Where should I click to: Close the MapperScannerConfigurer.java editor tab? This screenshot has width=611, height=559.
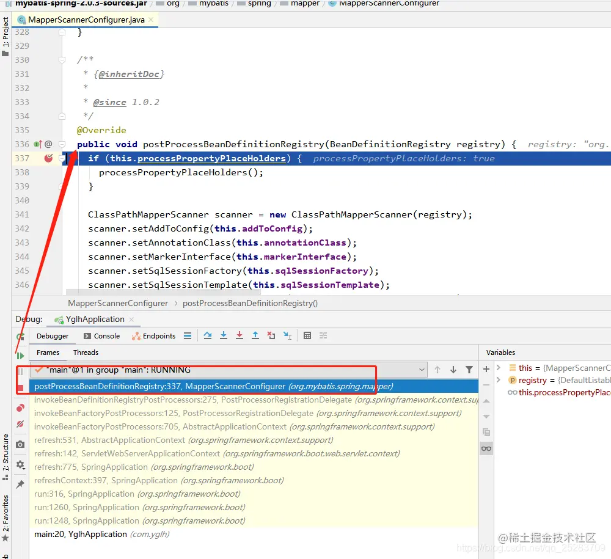pyautogui.click(x=151, y=20)
